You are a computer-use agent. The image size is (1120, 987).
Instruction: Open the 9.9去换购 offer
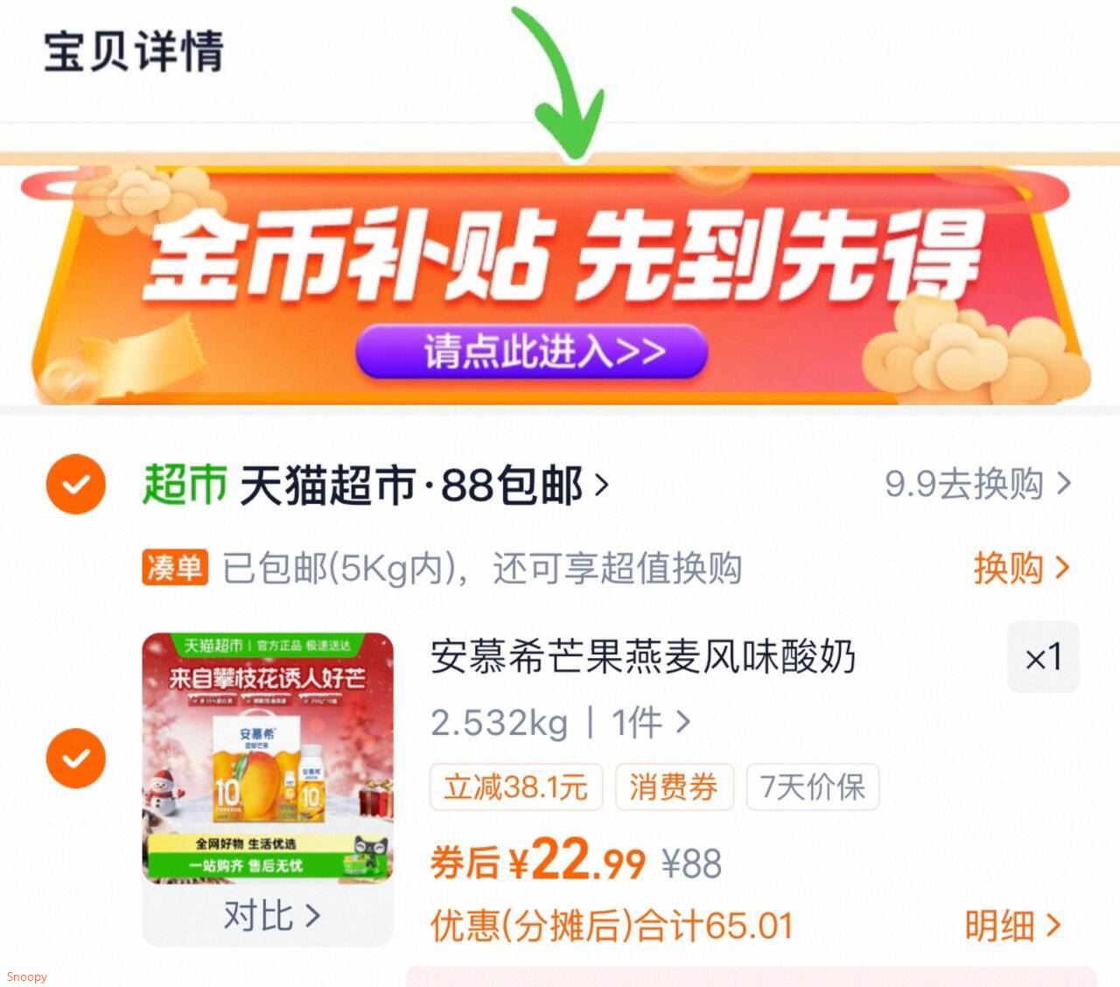pos(978,484)
